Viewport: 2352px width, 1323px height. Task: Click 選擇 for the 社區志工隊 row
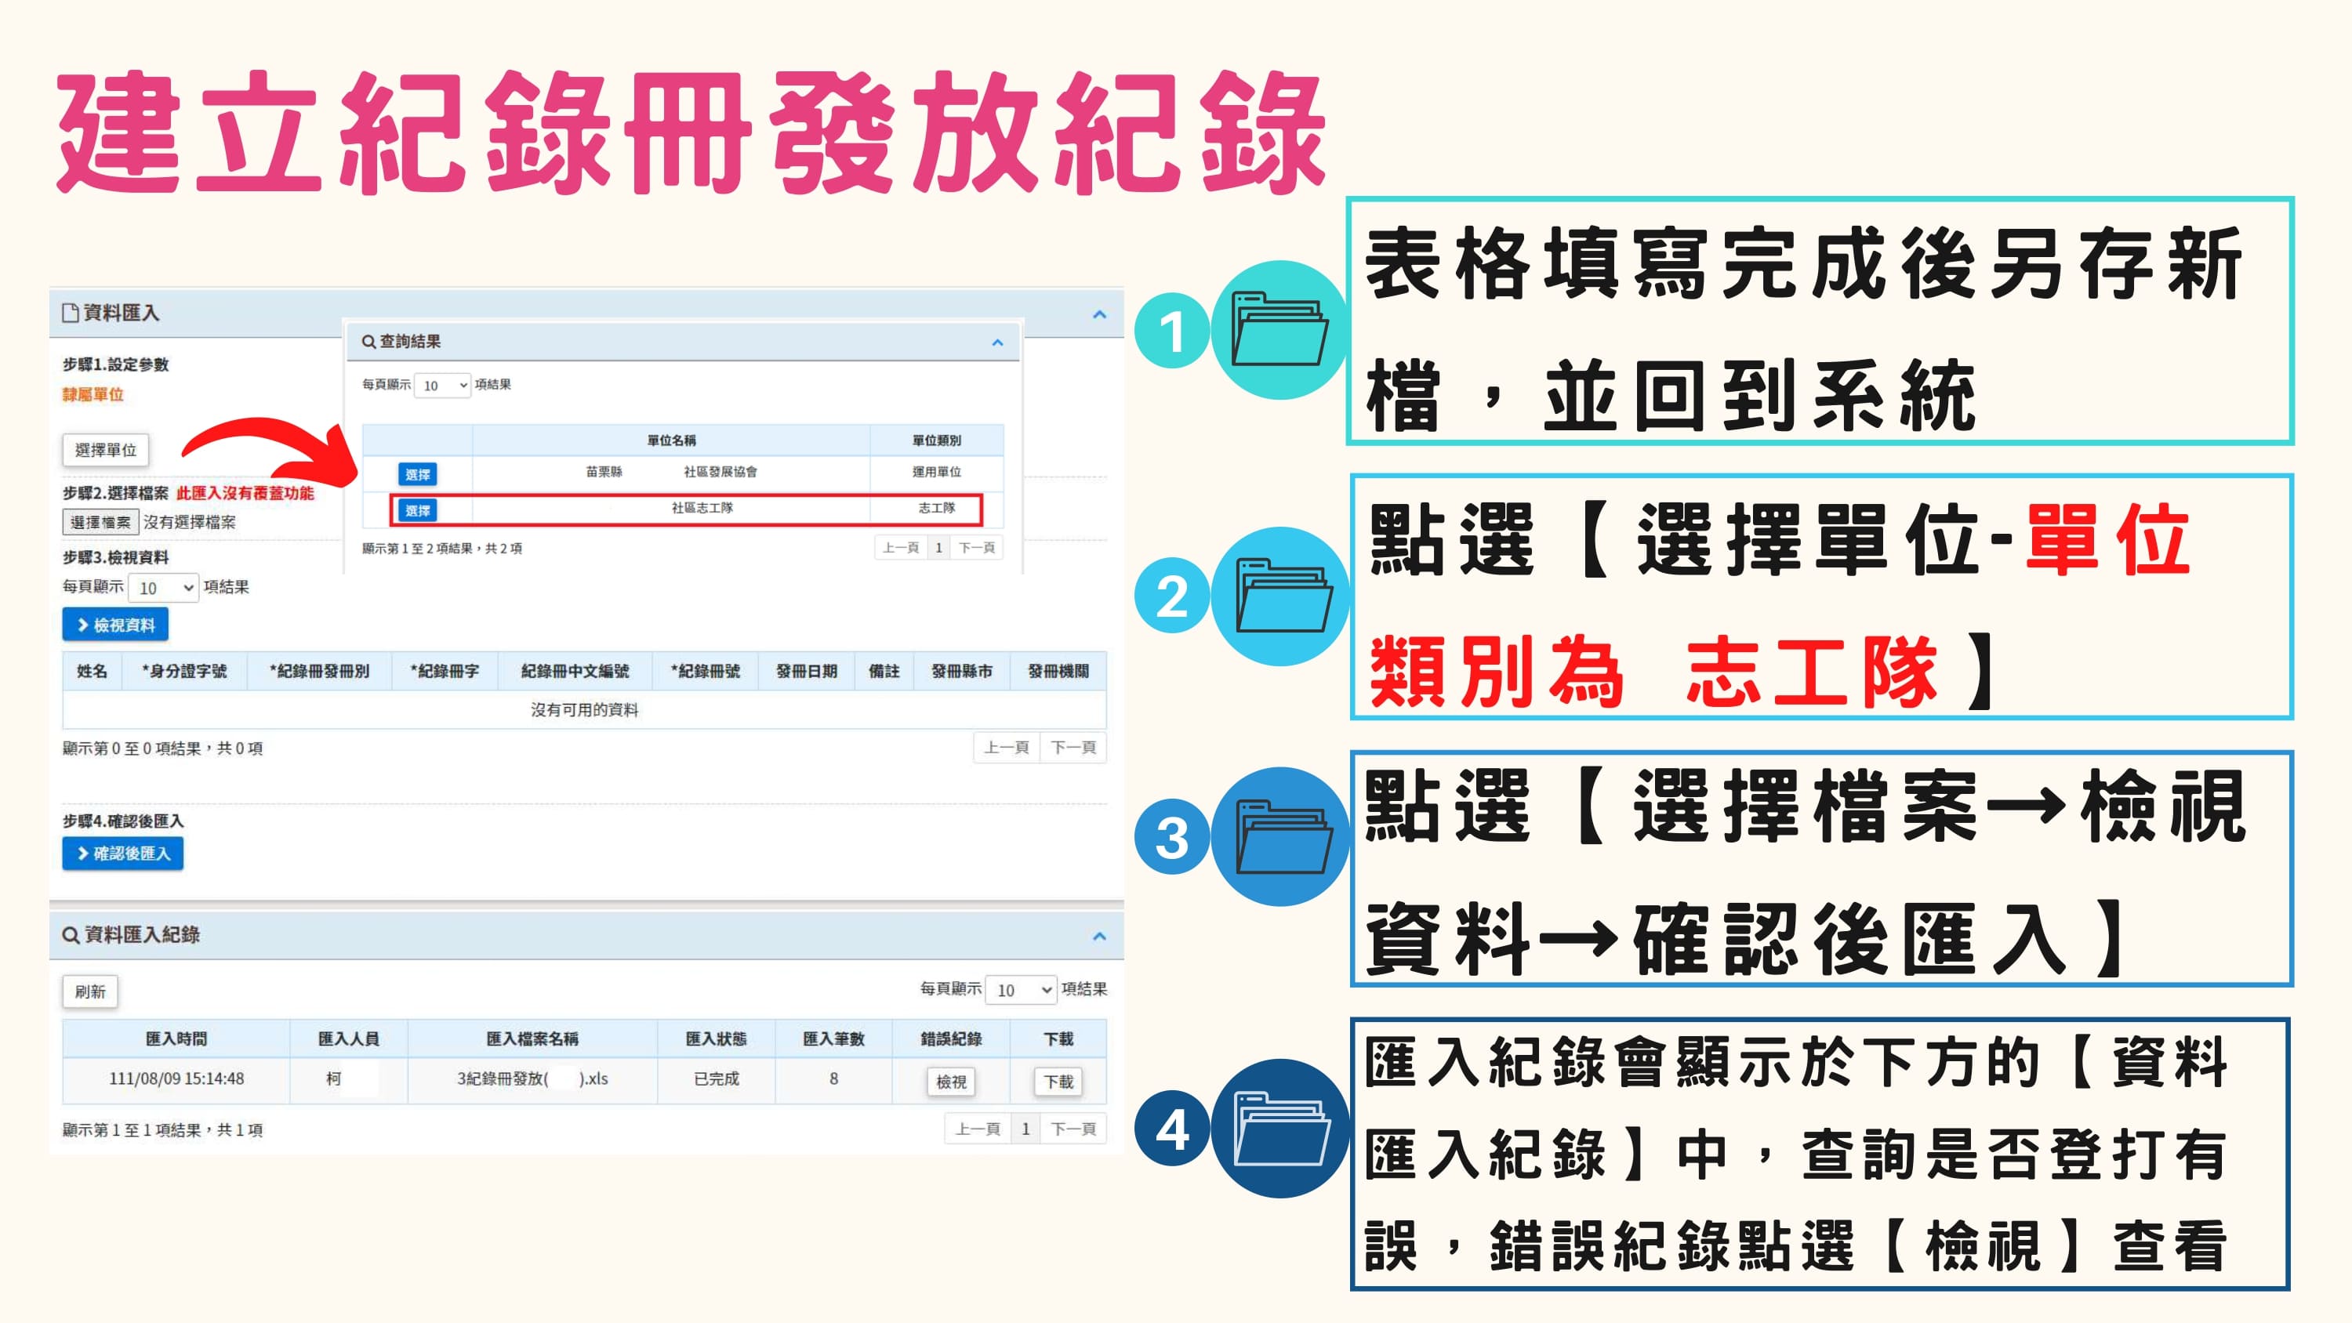click(417, 510)
